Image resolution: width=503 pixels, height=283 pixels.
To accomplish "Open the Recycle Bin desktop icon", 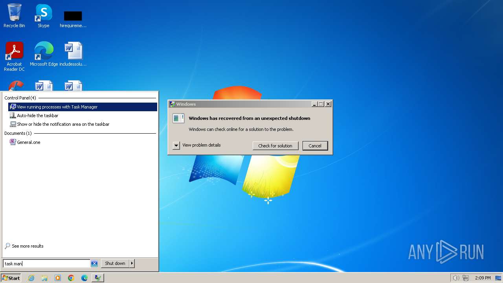I will pyautogui.click(x=14, y=16).
